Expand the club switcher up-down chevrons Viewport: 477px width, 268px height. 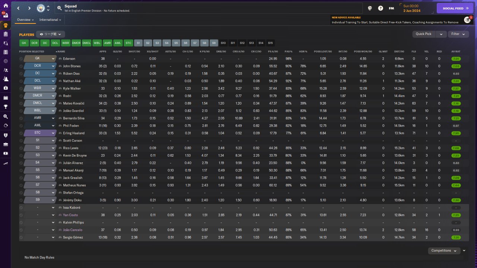click(x=48, y=8)
